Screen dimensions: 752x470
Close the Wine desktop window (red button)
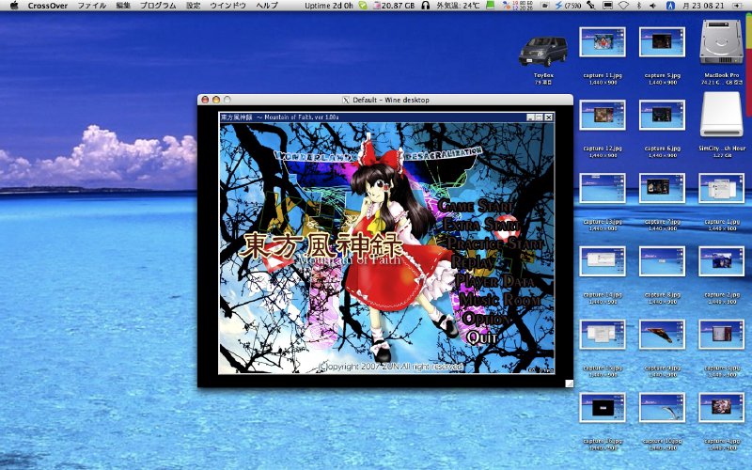tap(205, 100)
